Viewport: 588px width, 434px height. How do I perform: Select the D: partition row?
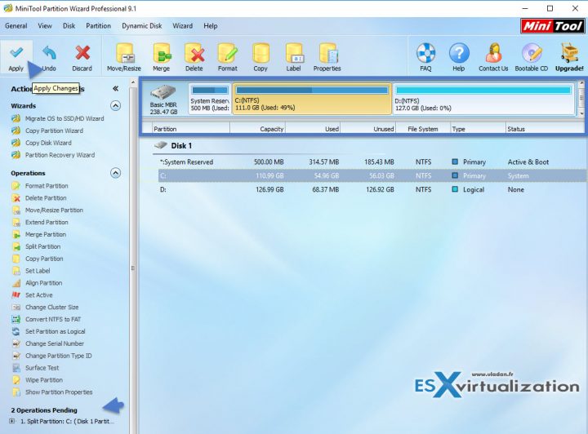[372, 189]
